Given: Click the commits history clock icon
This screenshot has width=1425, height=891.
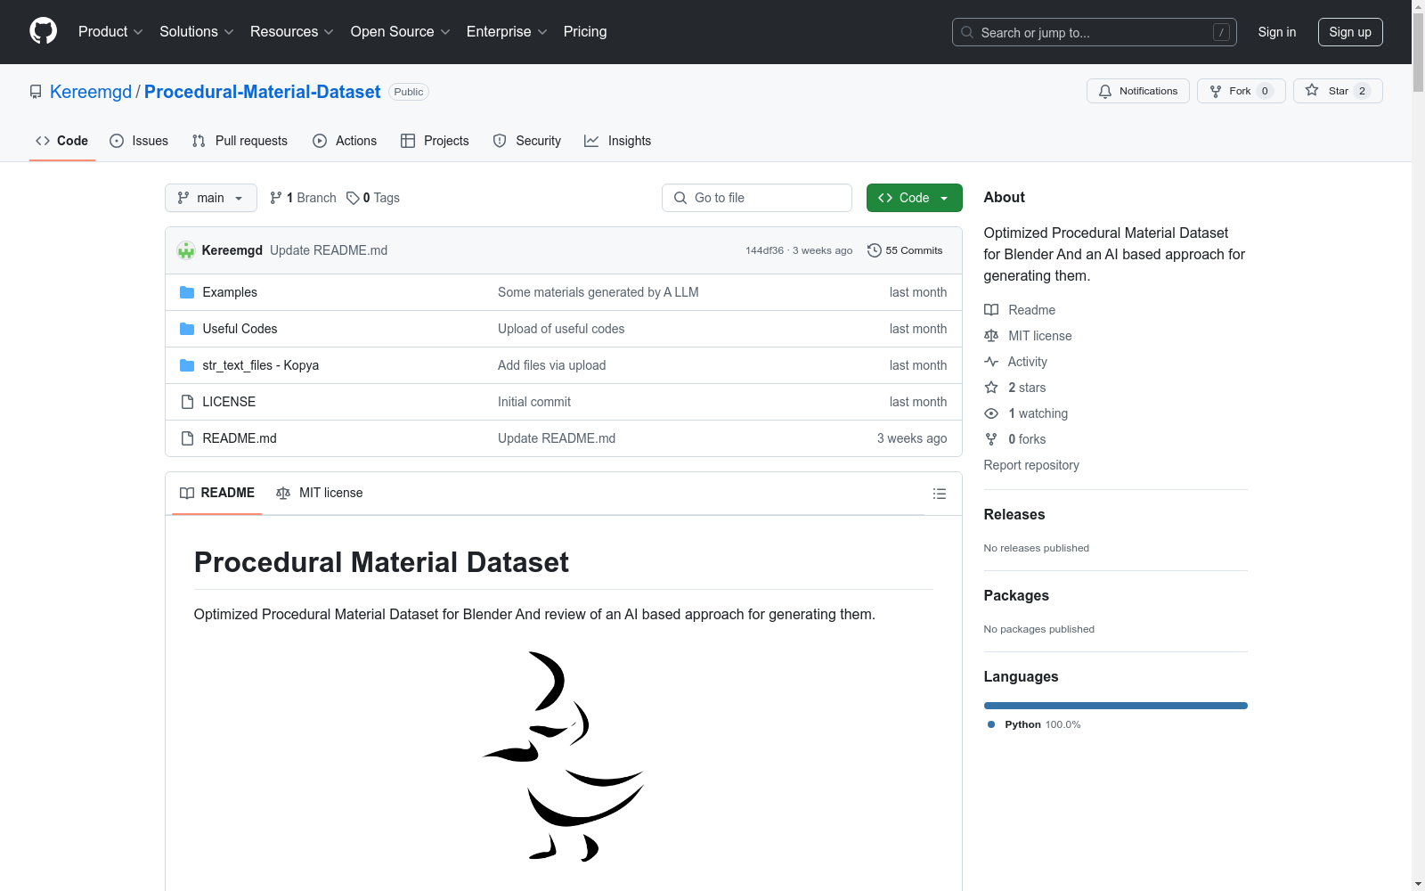Looking at the screenshot, I should tap(875, 250).
